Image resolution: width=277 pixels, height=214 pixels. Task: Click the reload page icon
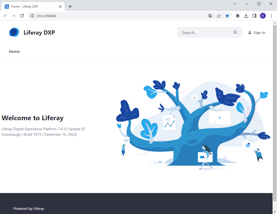tap(22, 16)
